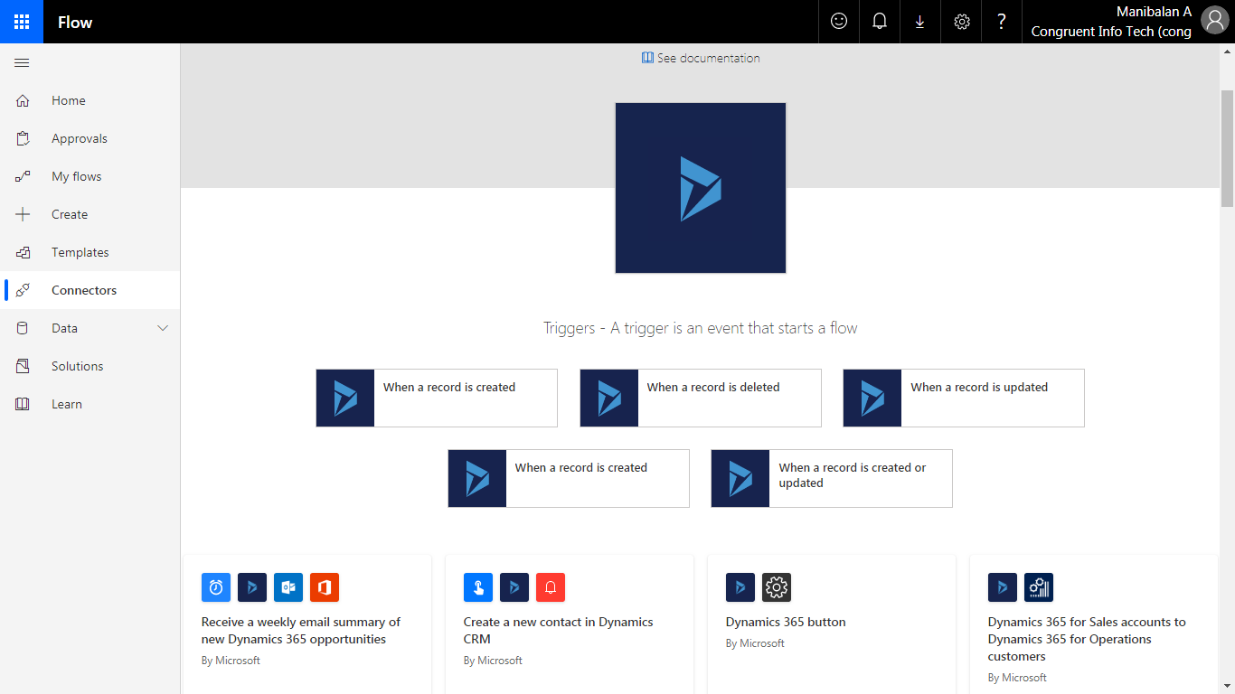Open the See documentation link
This screenshot has height=694, width=1235.
(x=701, y=58)
